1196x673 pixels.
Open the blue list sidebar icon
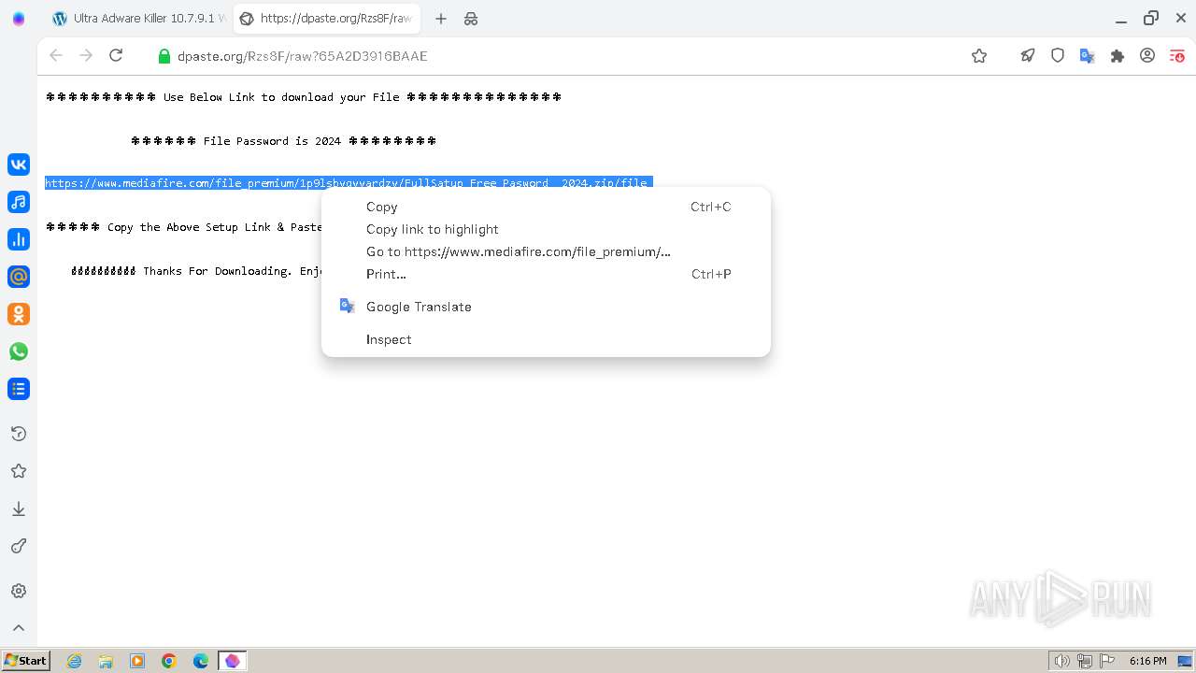[19, 389]
